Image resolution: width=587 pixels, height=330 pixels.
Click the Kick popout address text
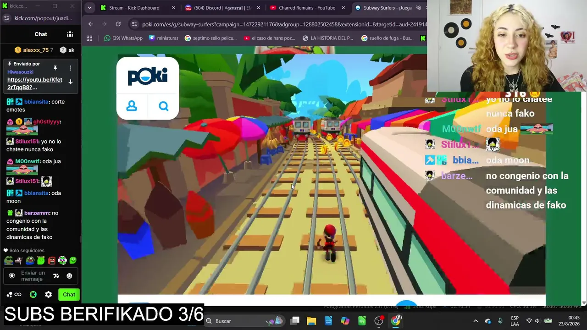43,18
